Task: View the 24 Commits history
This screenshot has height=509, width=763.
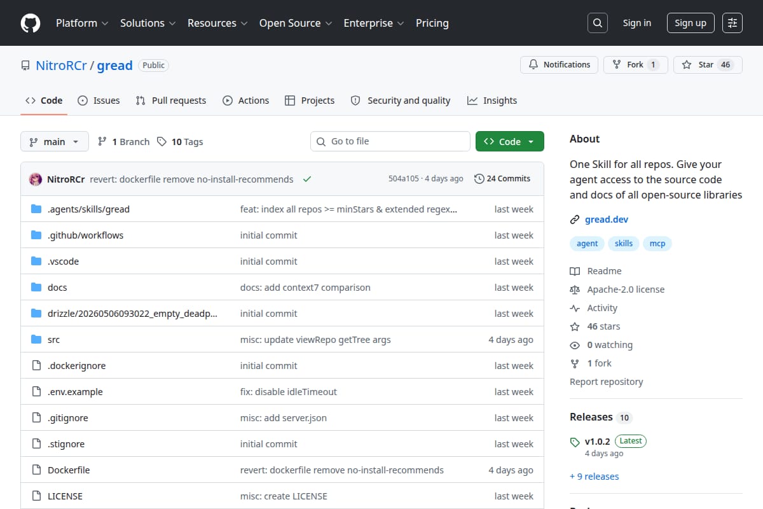Action: point(502,179)
